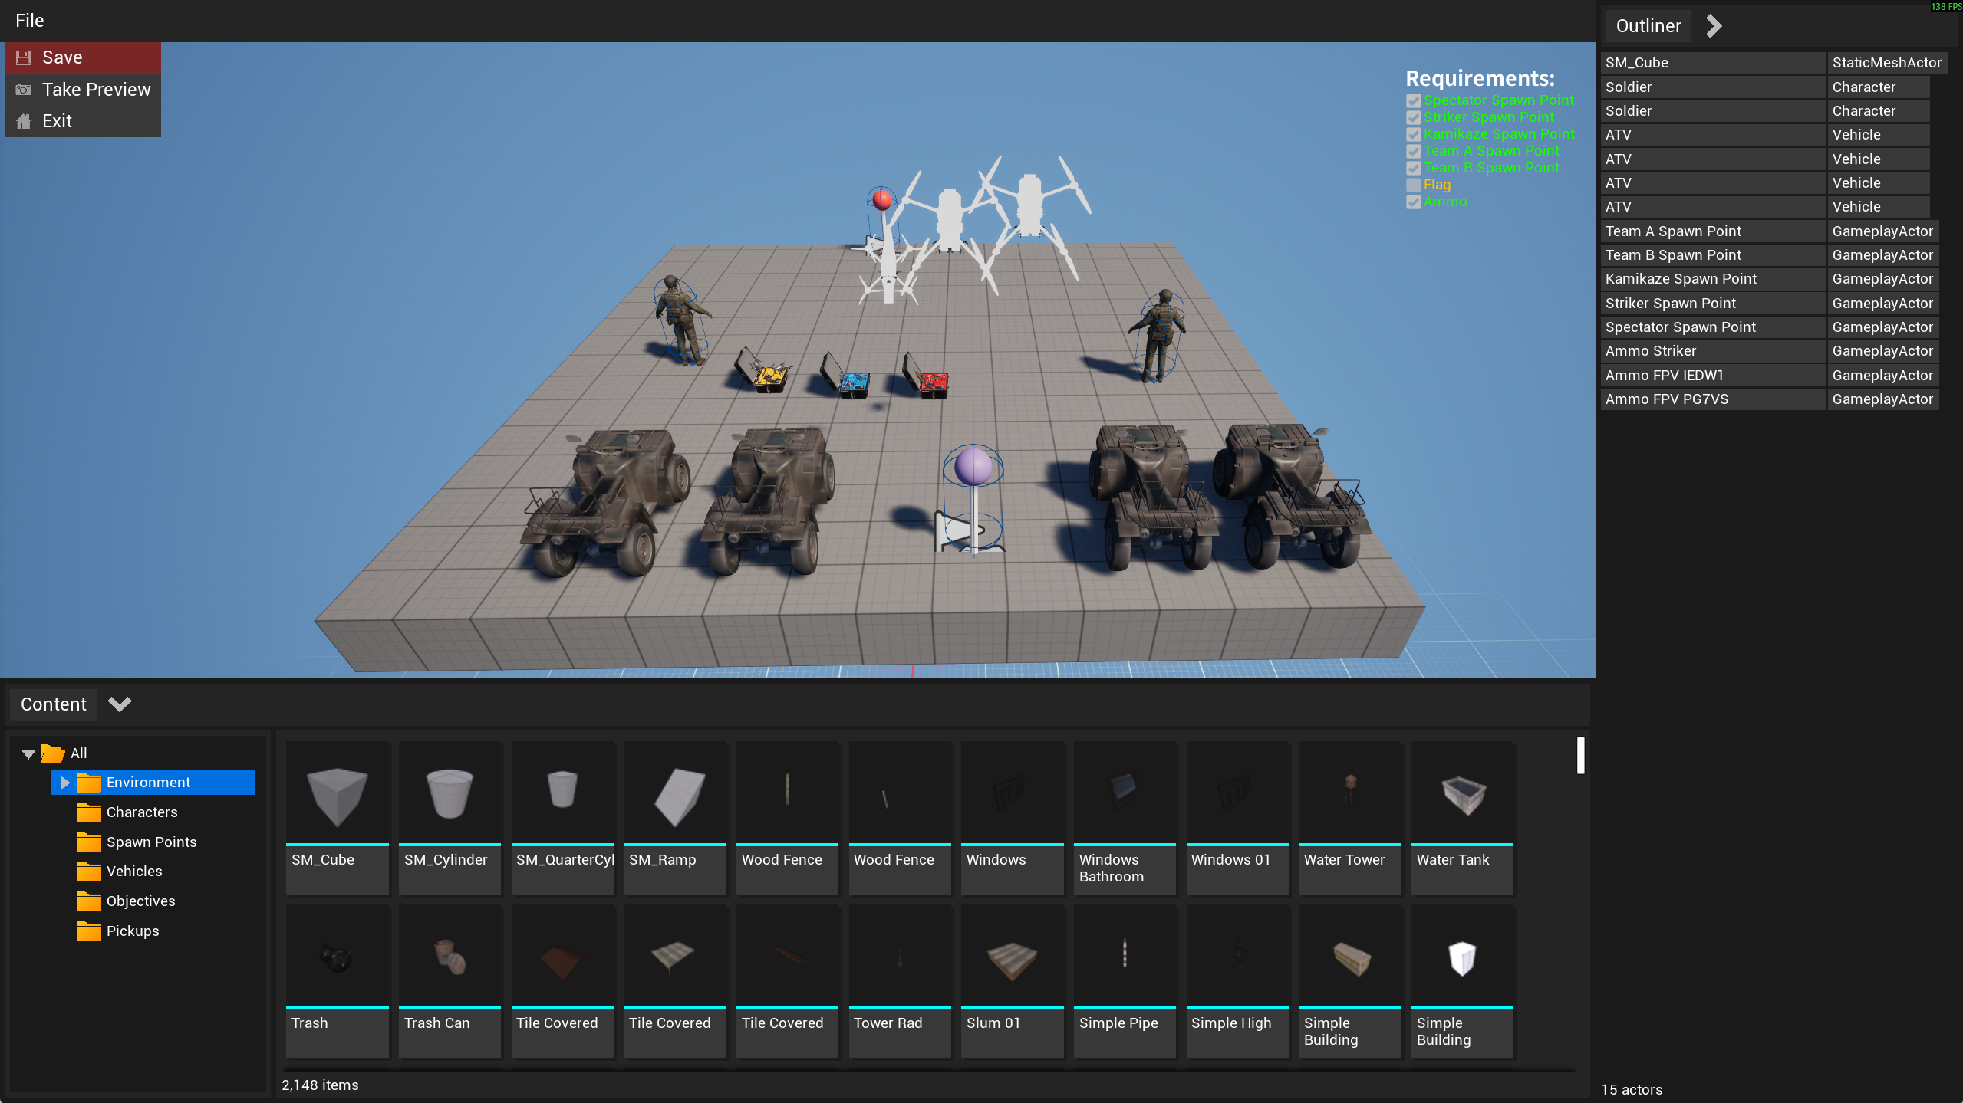Open the Vehicles folder icon
The height and width of the screenshot is (1103, 1963).
coord(89,872)
